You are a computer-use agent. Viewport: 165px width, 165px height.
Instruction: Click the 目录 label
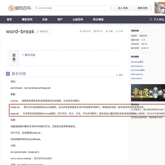(x=14, y=57)
